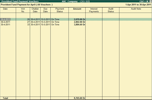
Task: Click the Interest Payments column header
Action: pos(94,10)
